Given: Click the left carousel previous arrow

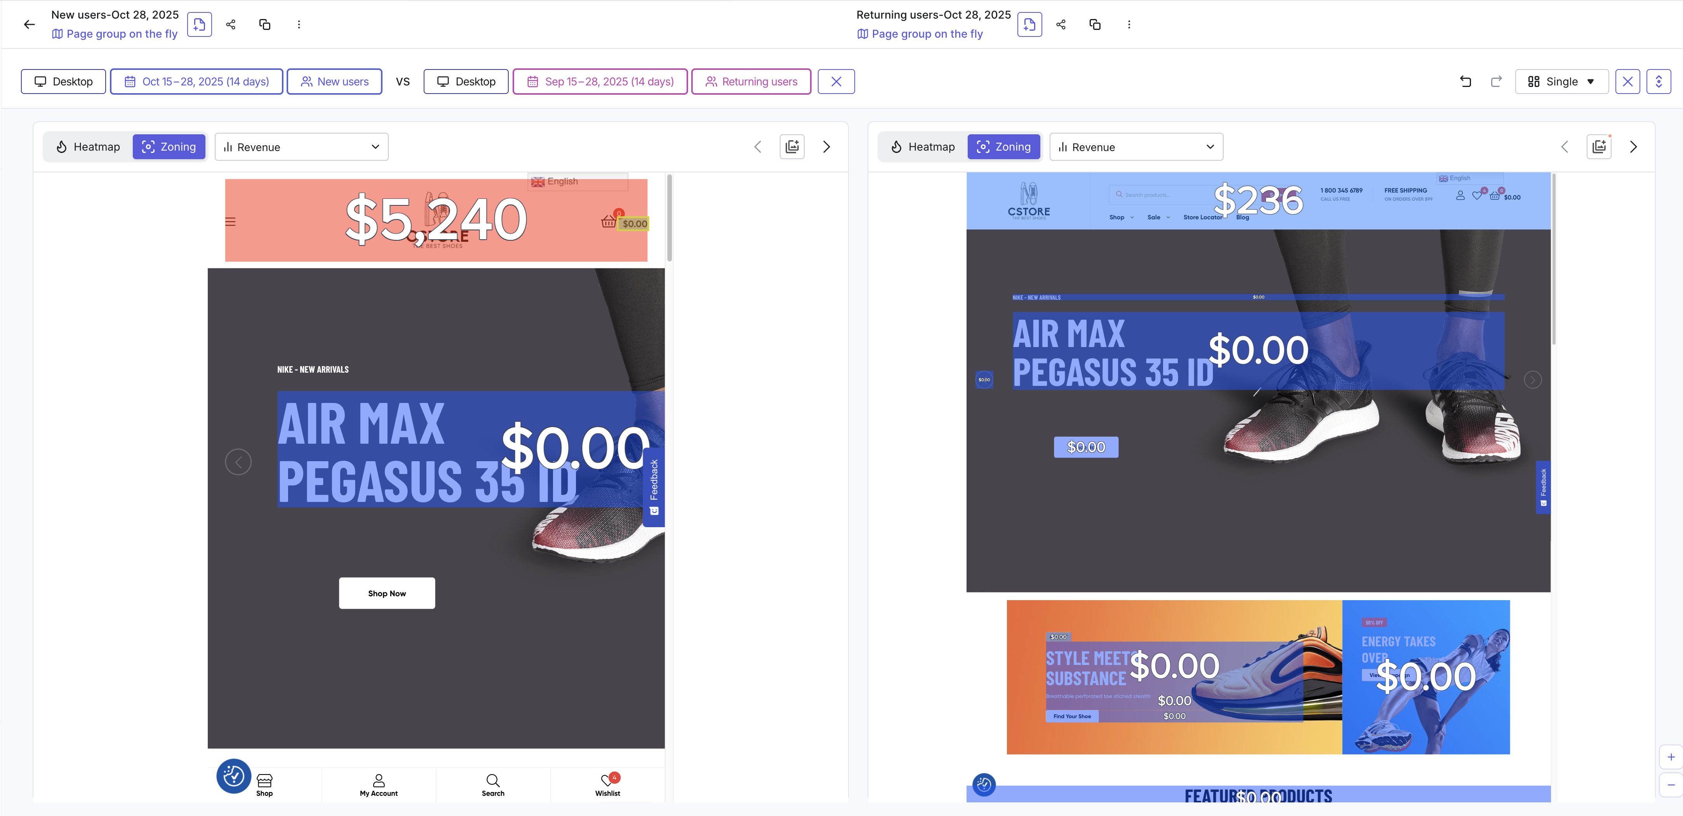Looking at the screenshot, I should point(238,463).
